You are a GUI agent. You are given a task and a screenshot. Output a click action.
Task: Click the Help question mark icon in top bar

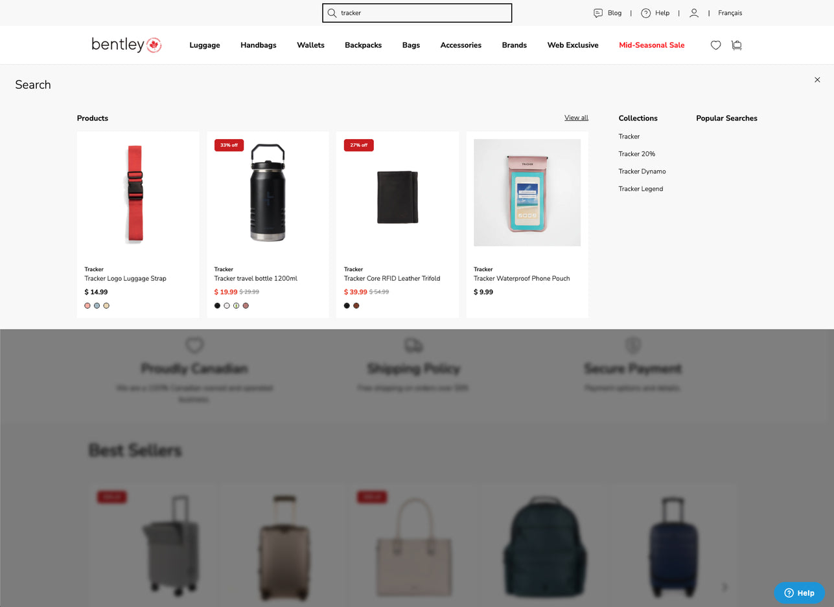[x=645, y=13]
